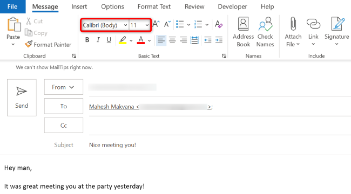Activate the Format Painter tool

pyautogui.click(x=48, y=45)
